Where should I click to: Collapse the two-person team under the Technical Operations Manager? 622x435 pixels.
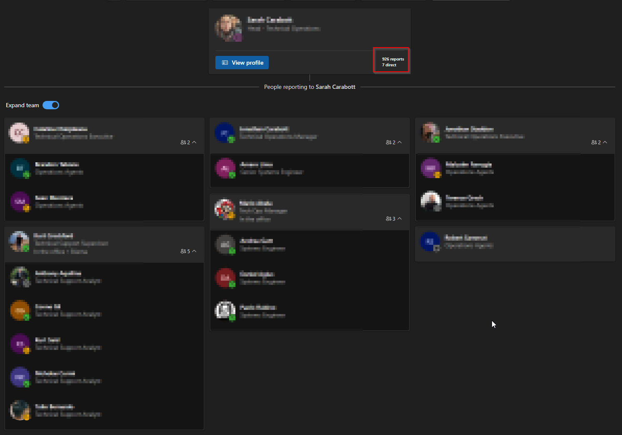click(399, 142)
